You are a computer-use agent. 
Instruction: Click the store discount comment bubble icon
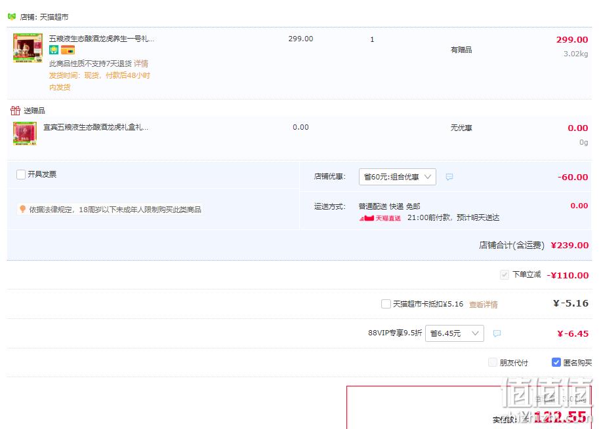click(x=449, y=177)
